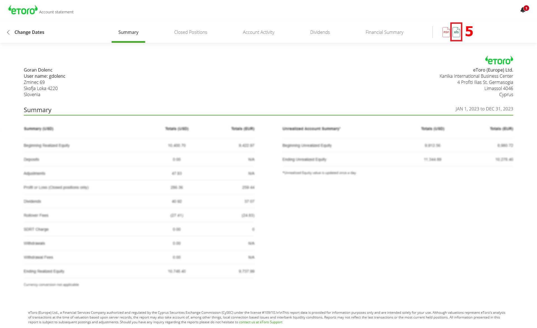
Task: Click '4 Profiti Ilias St. Germasogia'
Action: (x=485, y=82)
